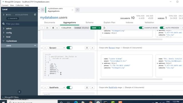Open the Collection menu
The height and width of the screenshot is (103, 183).
coord(19,5)
